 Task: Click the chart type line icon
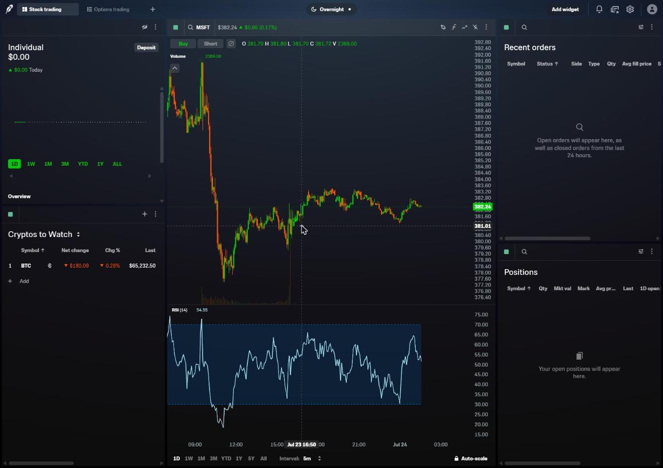464,27
